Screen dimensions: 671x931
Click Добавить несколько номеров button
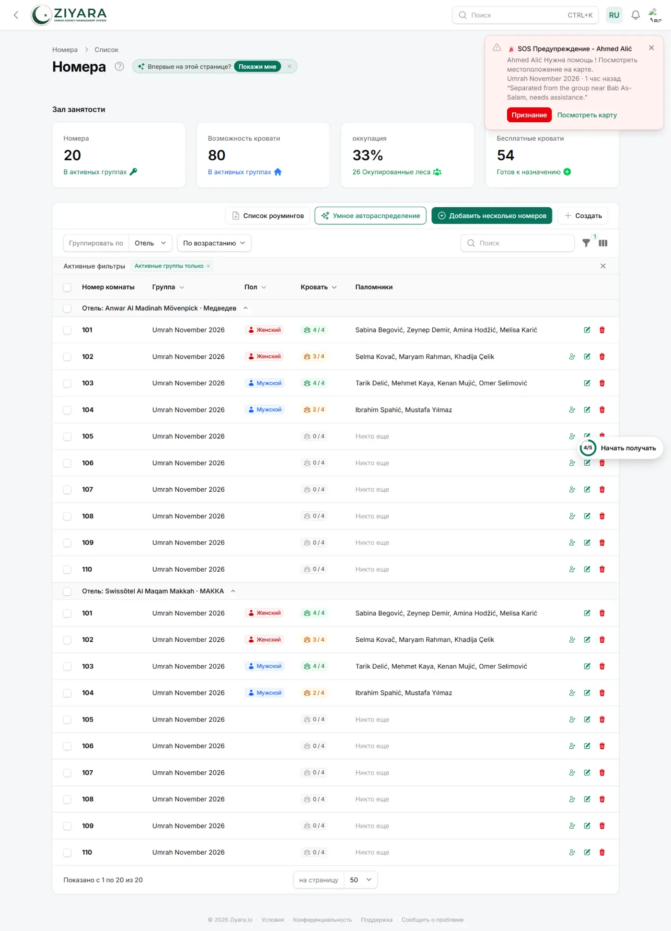pyautogui.click(x=492, y=216)
